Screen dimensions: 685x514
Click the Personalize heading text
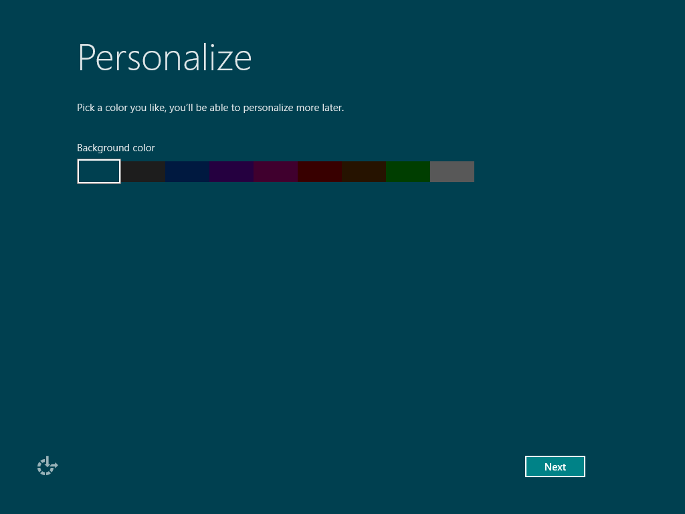click(x=165, y=58)
